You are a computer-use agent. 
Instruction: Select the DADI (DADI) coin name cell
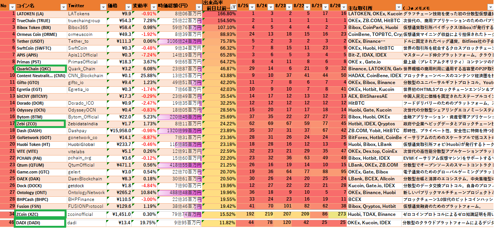click(x=40, y=222)
